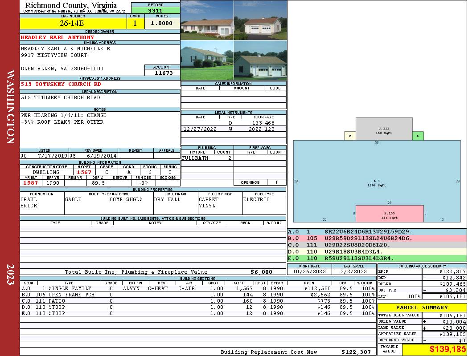This screenshot has width=468, height=356.
Task: Select record number 3311
Action: coord(156,10)
